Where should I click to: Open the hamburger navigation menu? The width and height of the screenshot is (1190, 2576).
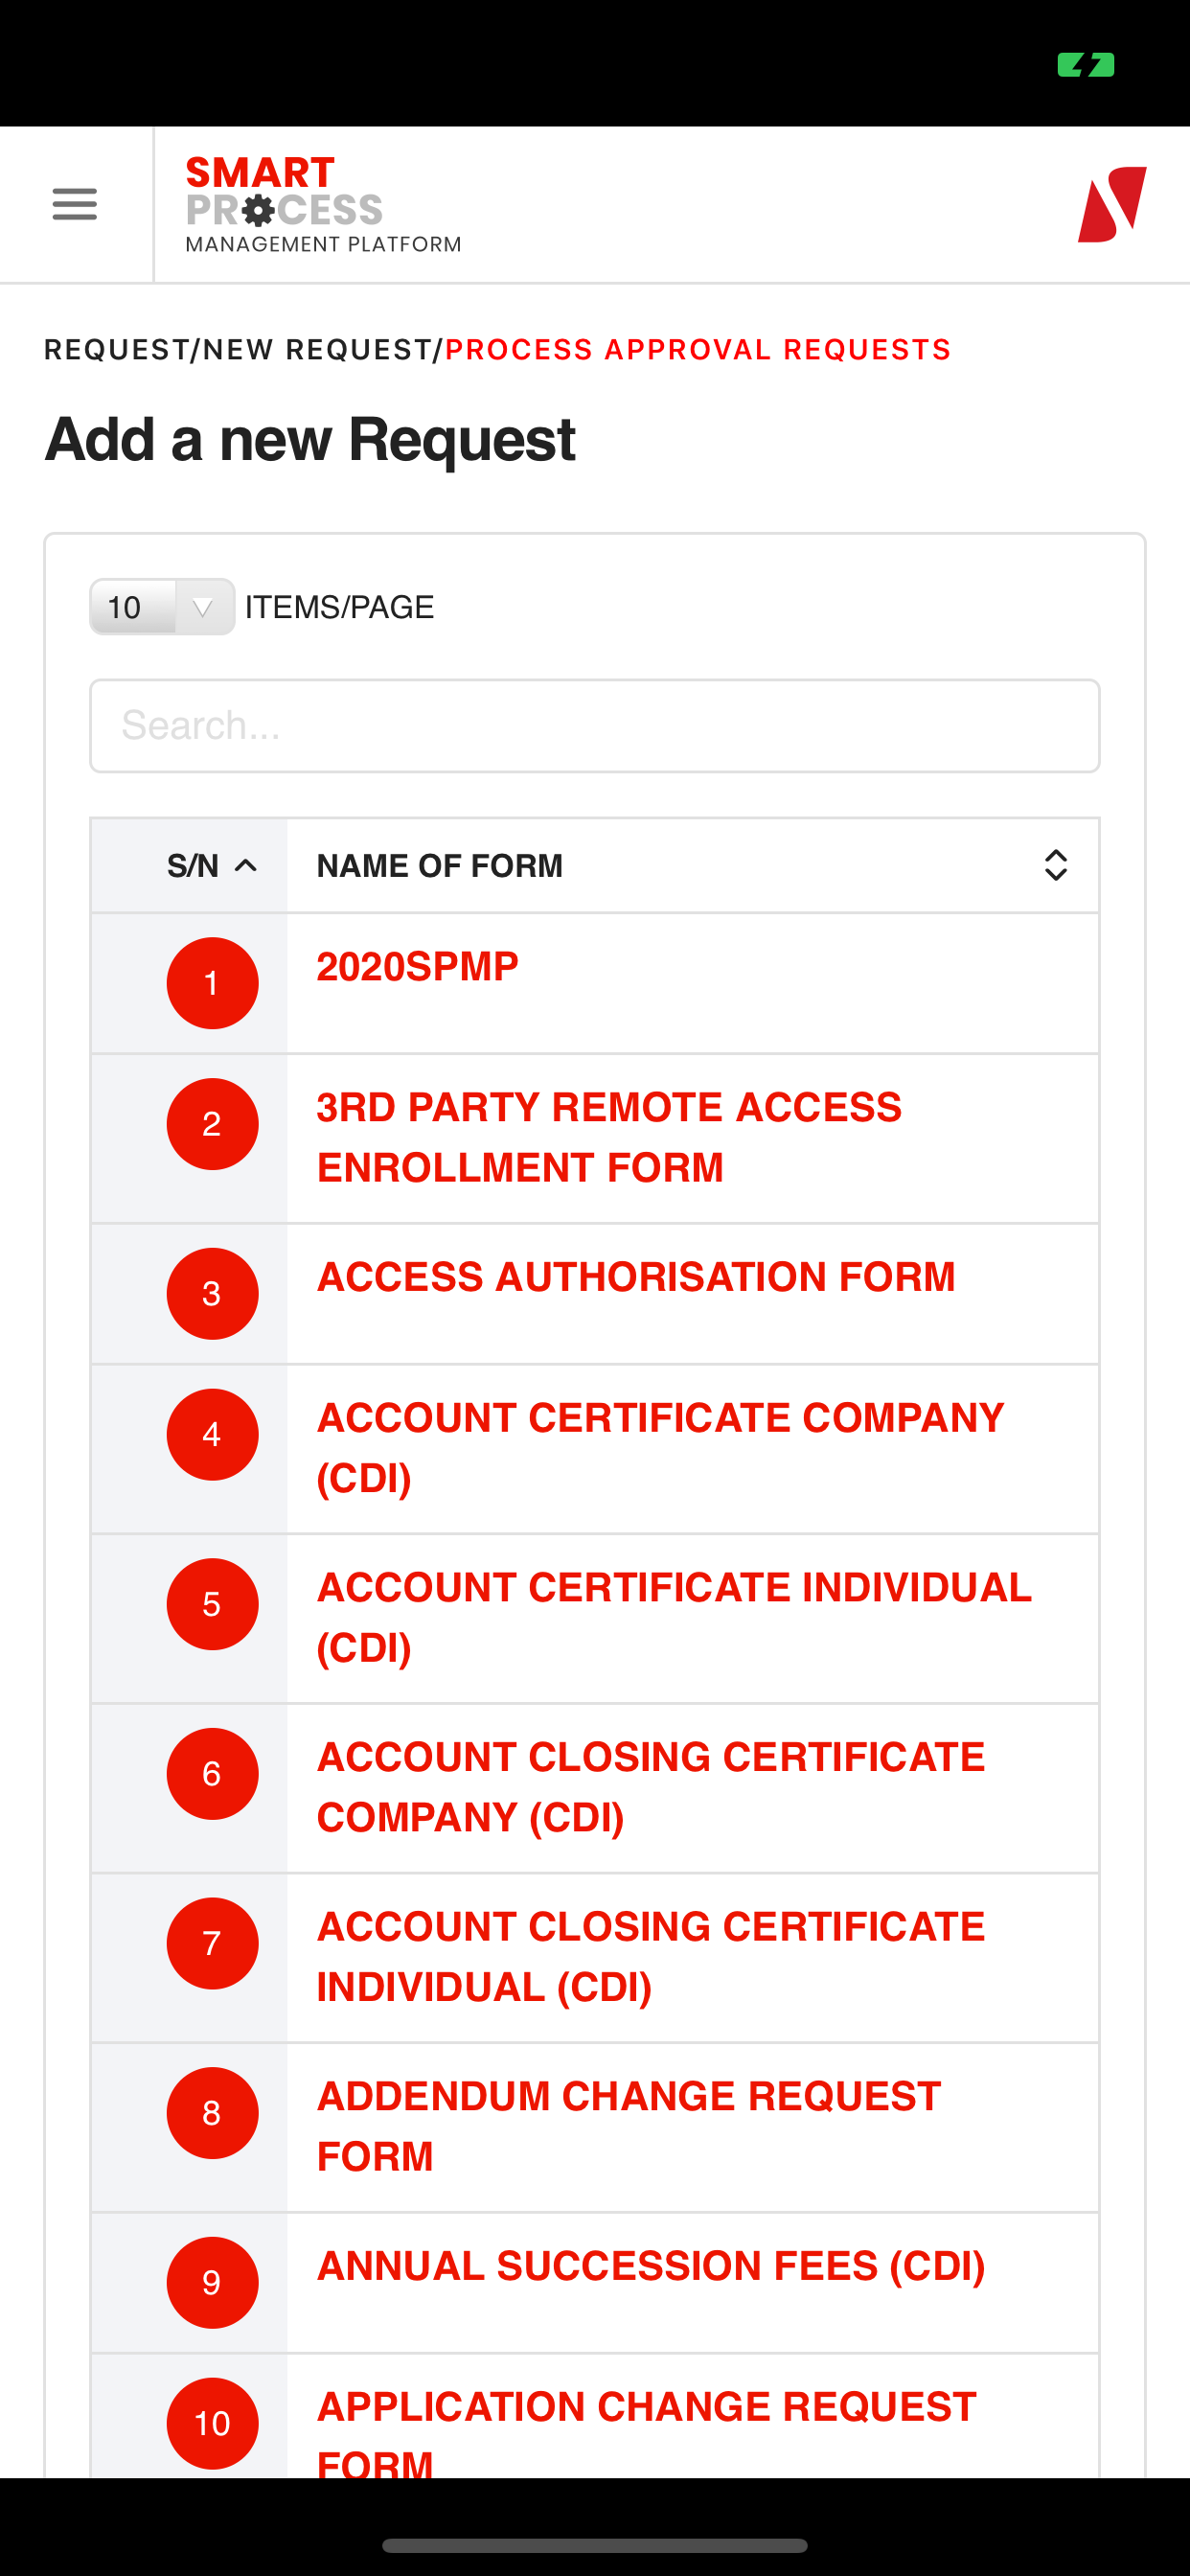click(x=73, y=204)
